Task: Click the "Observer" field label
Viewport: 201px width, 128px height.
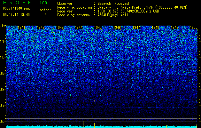Action: pos(65,4)
